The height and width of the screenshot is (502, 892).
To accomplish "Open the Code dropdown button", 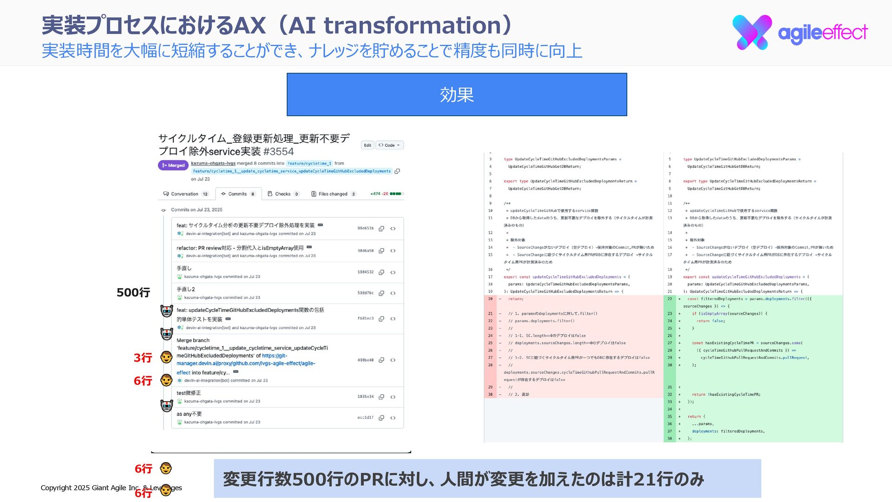I will pos(389,145).
